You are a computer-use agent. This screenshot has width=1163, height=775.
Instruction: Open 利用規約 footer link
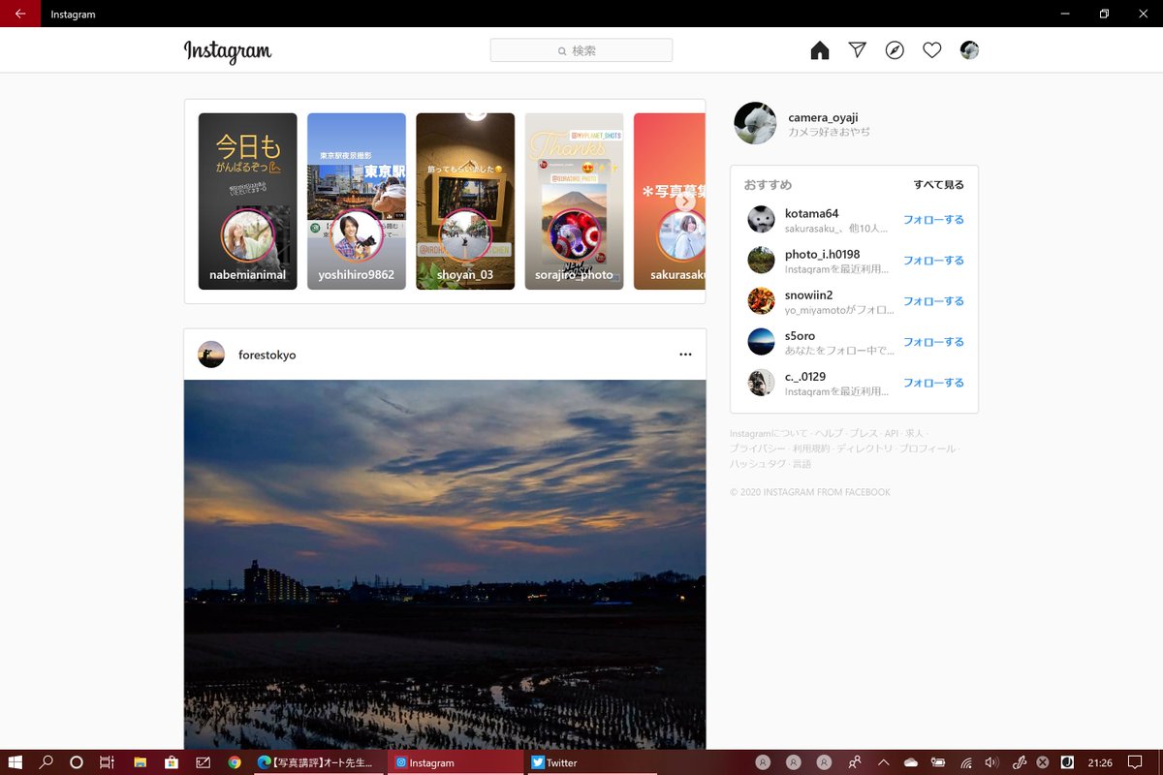pos(811,449)
